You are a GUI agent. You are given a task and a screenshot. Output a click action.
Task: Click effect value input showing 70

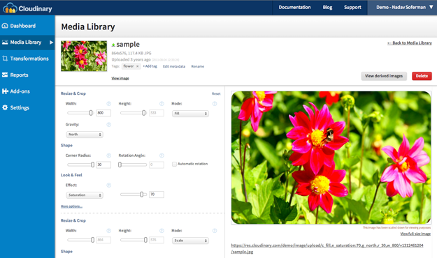click(x=157, y=195)
